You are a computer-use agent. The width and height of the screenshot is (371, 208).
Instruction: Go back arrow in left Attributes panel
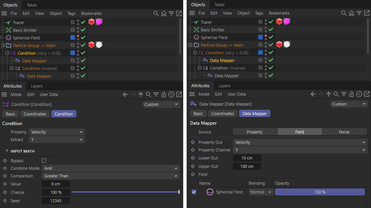pyautogui.click(x=125, y=95)
